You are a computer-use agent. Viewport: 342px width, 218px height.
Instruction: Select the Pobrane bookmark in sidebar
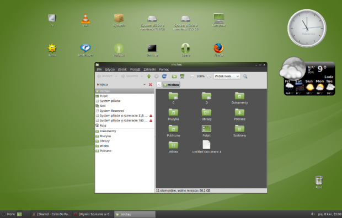[x=125, y=151]
